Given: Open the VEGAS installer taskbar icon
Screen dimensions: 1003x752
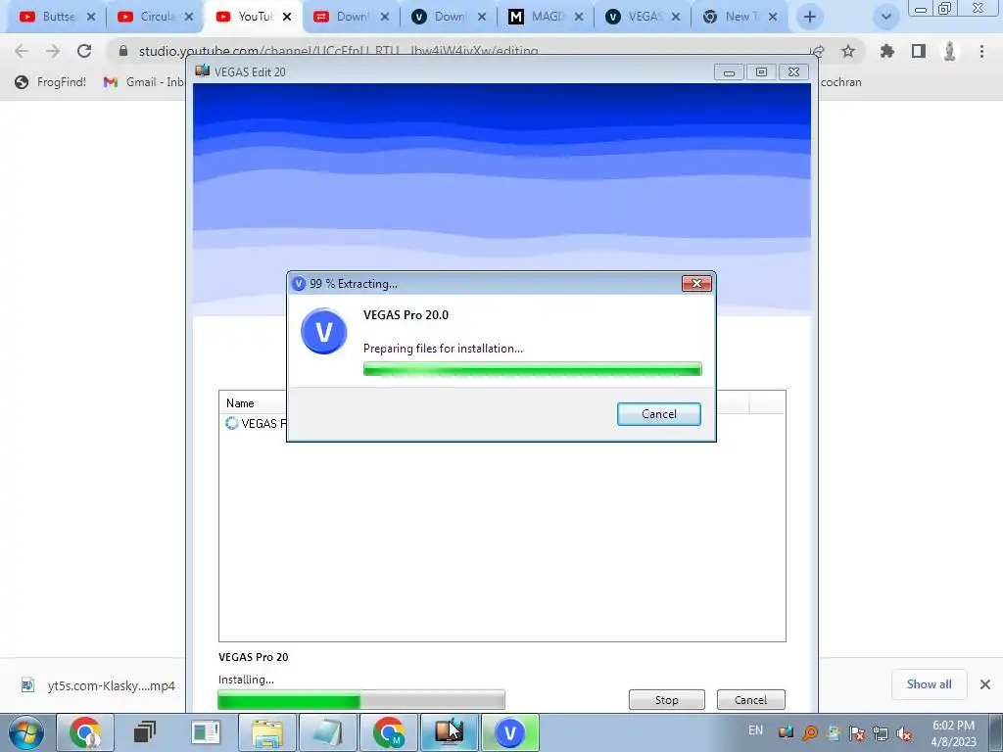Looking at the screenshot, I should click(450, 732).
